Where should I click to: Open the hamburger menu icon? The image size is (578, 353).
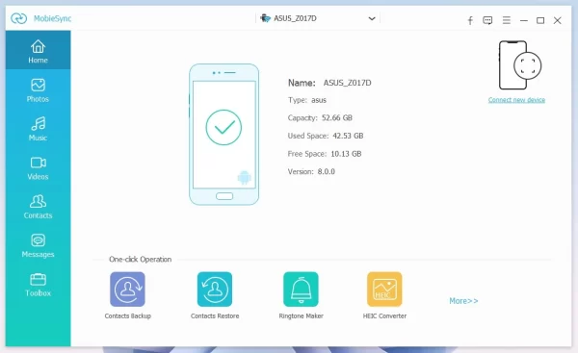507,20
